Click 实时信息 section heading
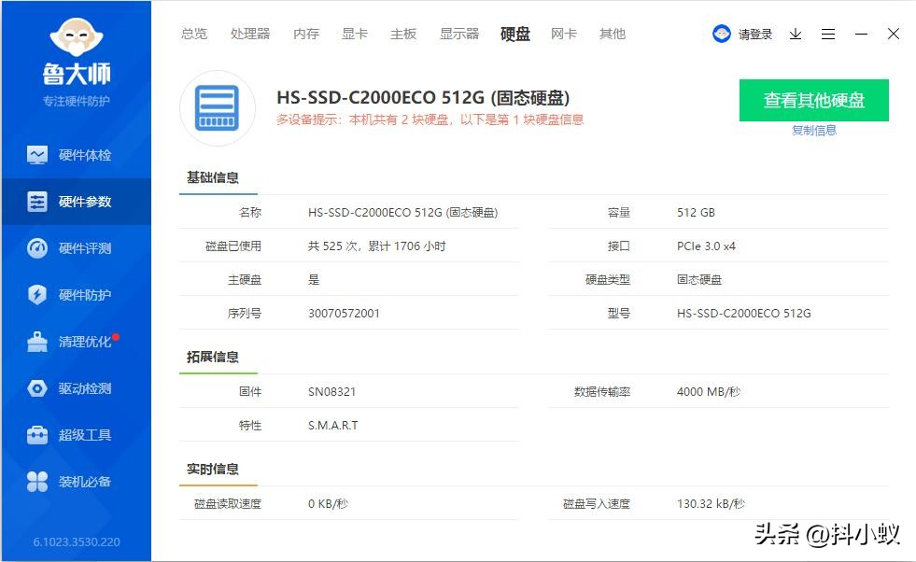 pyautogui.click(x=213, y=470)
